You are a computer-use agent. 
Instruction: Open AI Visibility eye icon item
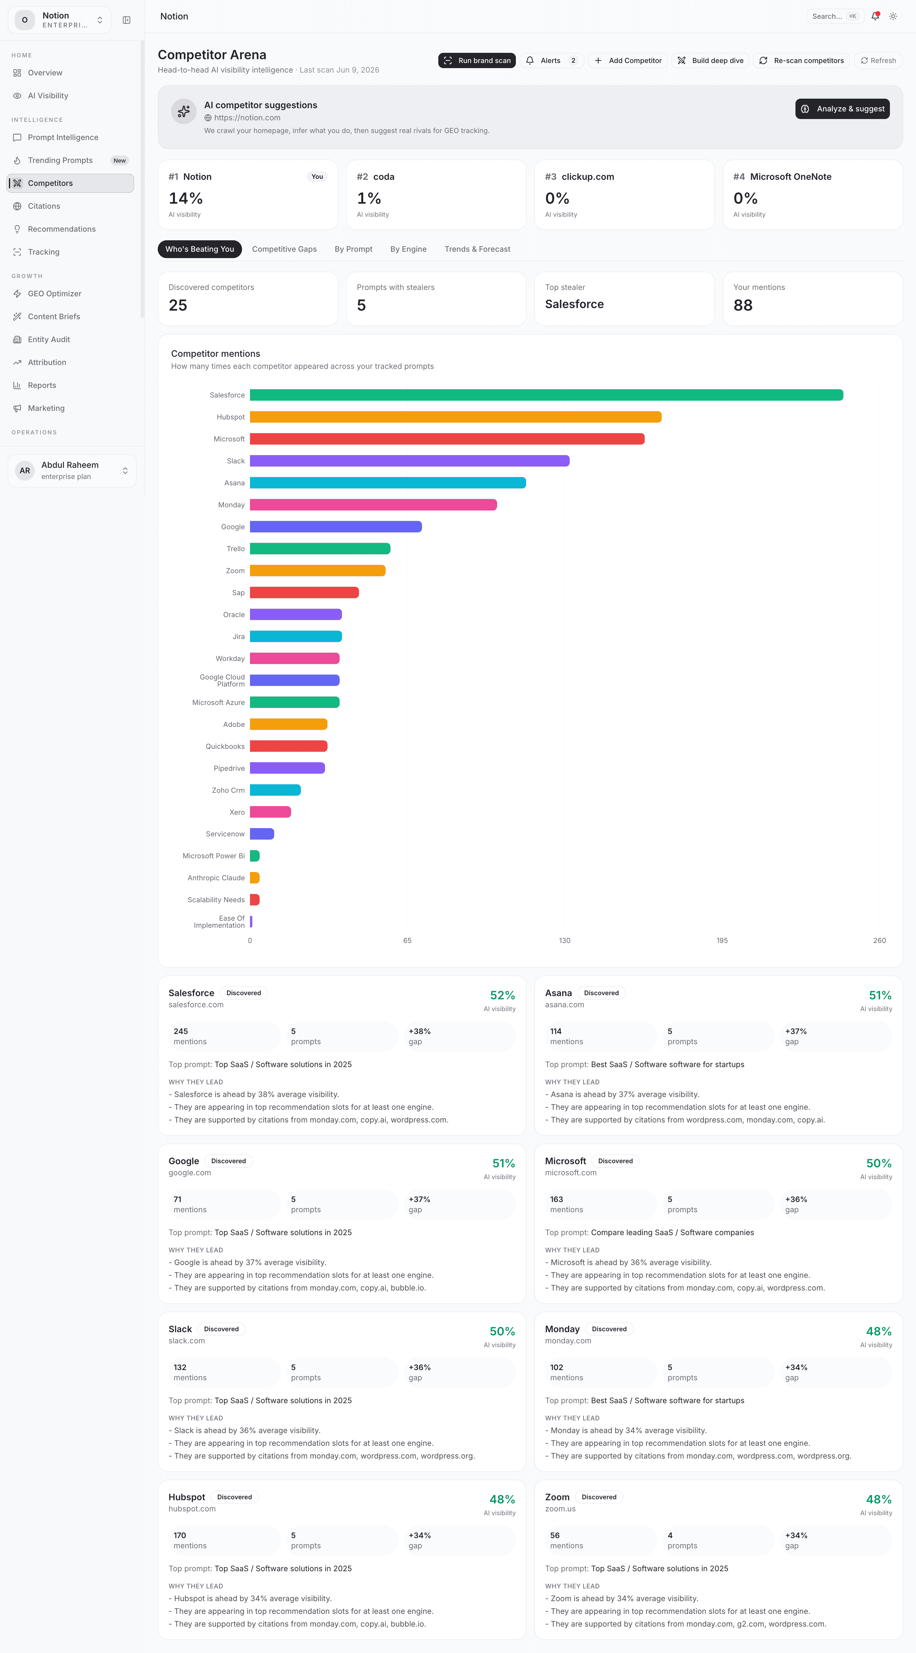click(71, 95)
